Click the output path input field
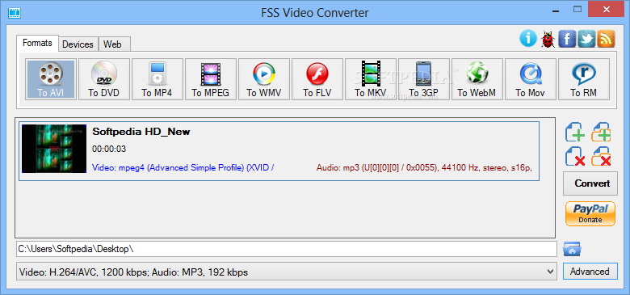630x295 pixels. pos(287,249)
